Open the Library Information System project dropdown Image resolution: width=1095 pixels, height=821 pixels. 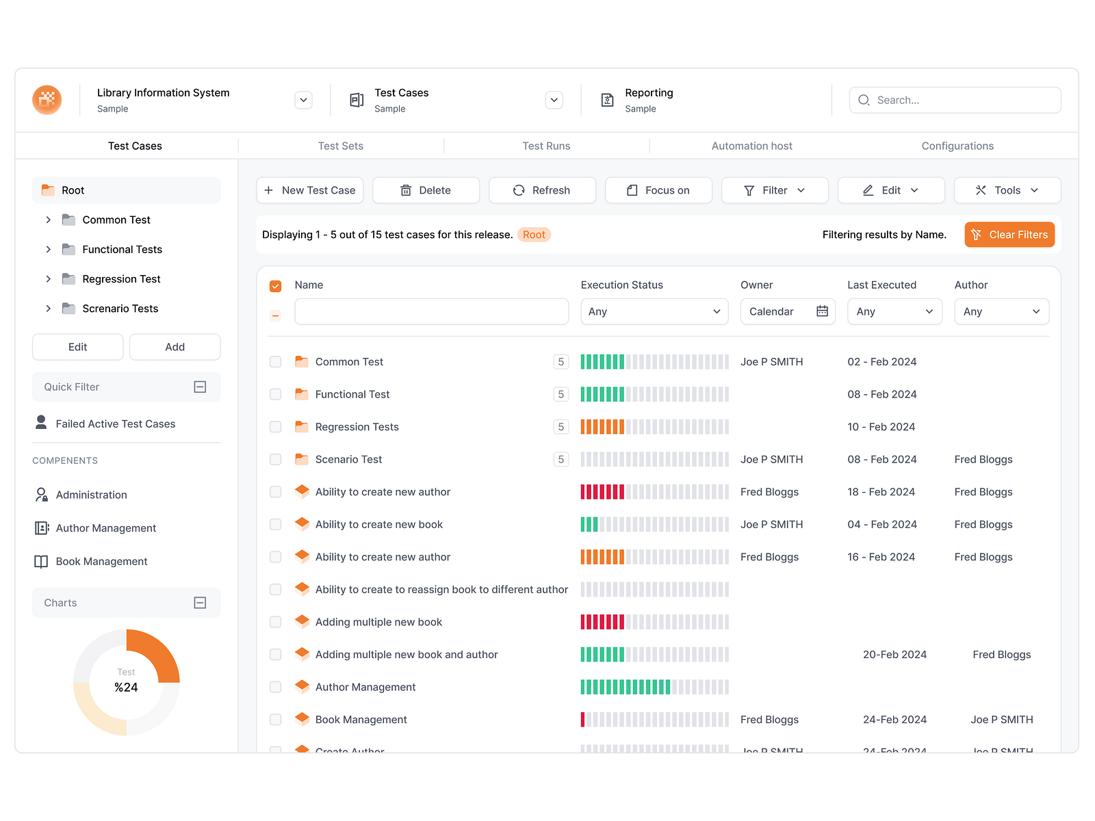pos(303,100)
